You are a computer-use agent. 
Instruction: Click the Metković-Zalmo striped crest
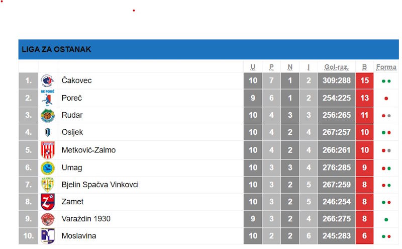(x=47, y=150)
